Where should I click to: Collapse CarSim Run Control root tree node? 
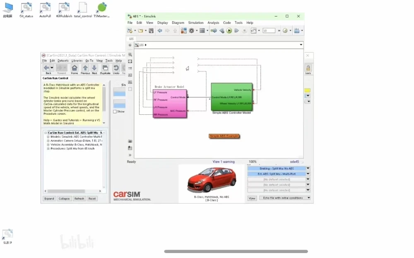tap(46, 133)
